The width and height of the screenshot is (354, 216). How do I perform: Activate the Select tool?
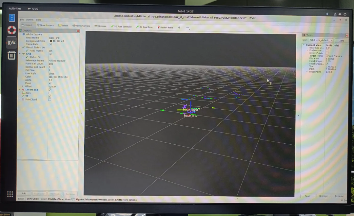click(63, 26)
